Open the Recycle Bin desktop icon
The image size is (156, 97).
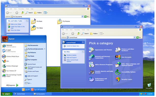[x=149, y=86]
